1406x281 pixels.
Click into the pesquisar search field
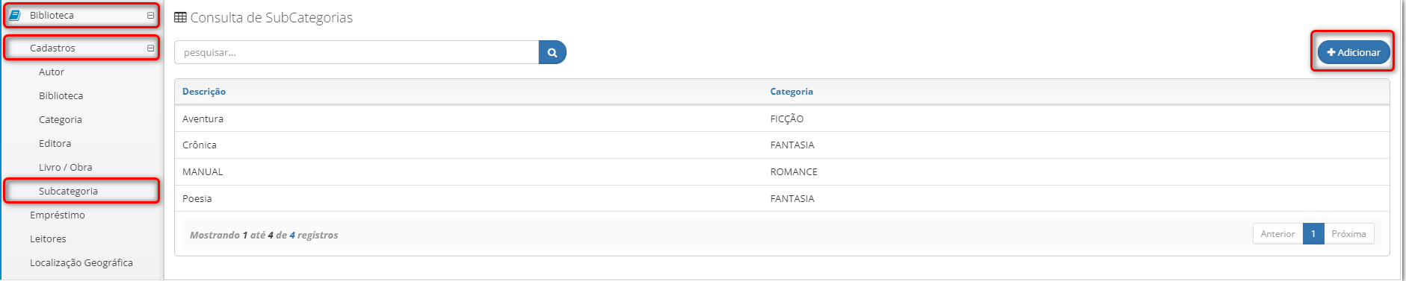tap(357, 52)
